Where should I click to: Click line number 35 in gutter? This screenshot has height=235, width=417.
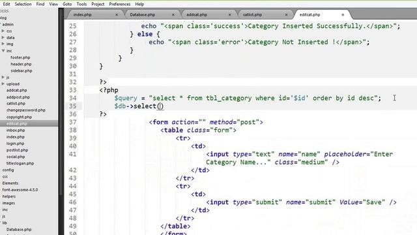point(72,106)
